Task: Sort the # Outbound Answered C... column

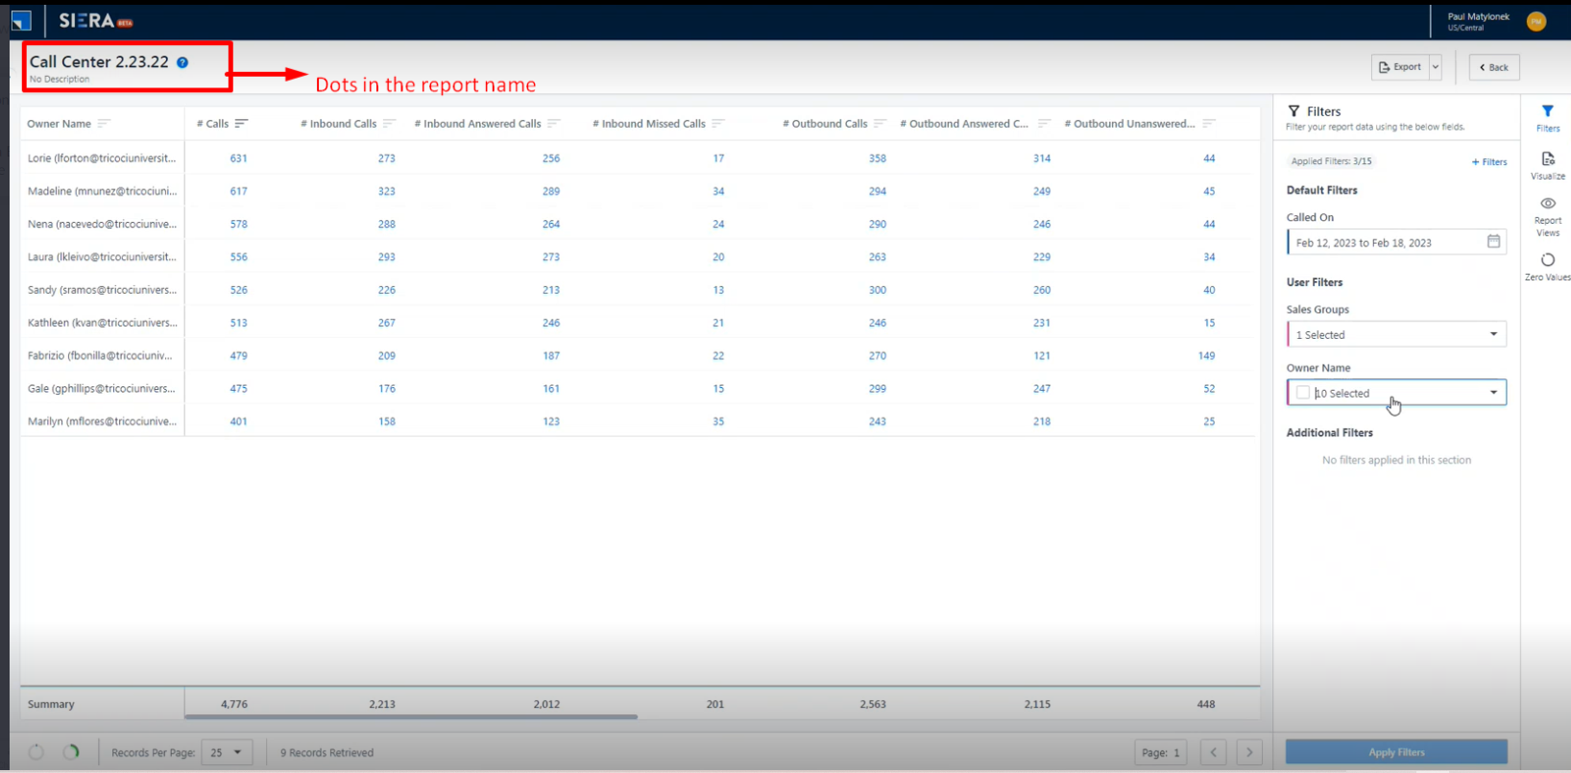Action: (1044, 124)
